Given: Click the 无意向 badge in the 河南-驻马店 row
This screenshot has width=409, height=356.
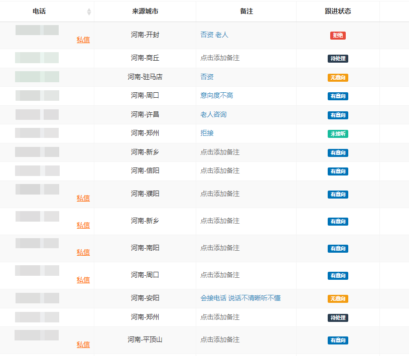Looking at the screenshot, I should tap(338, 77).
